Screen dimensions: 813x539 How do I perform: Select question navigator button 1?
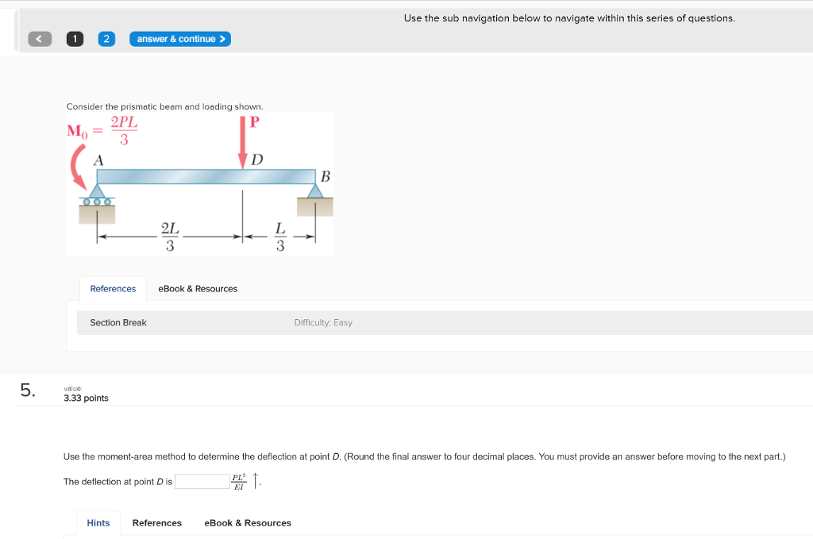tap(75, 38)
